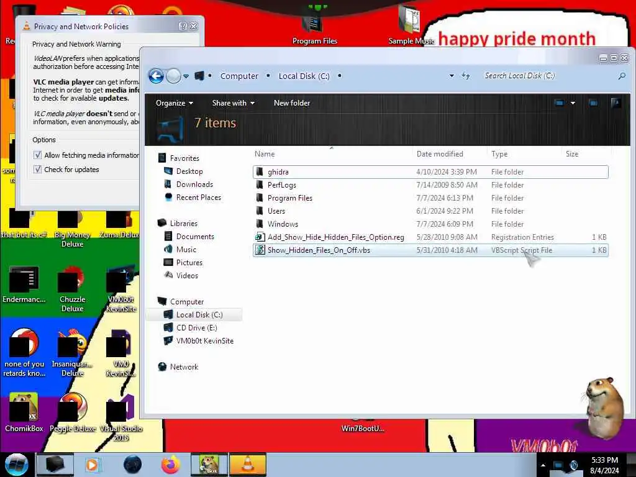This screenshot has height=477, width=636.
Task: Click Windows Explorer taskbar button
Action: pos(55,465)
